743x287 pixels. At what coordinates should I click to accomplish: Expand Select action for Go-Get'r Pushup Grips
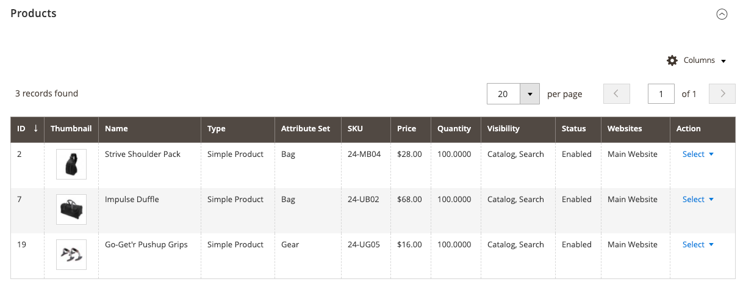(698, 245)
